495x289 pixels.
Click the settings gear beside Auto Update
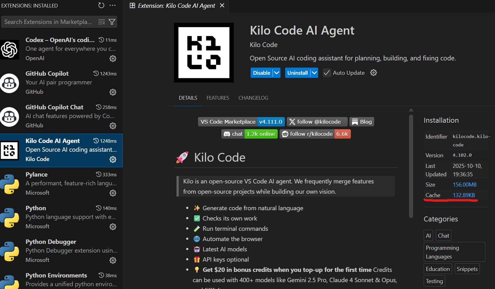(374, 73)
